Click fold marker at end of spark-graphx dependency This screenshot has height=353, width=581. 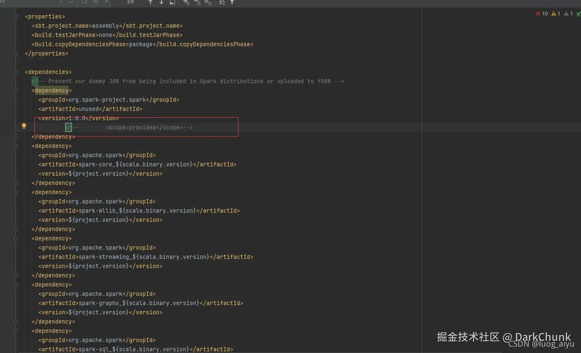tap(16, 321)
